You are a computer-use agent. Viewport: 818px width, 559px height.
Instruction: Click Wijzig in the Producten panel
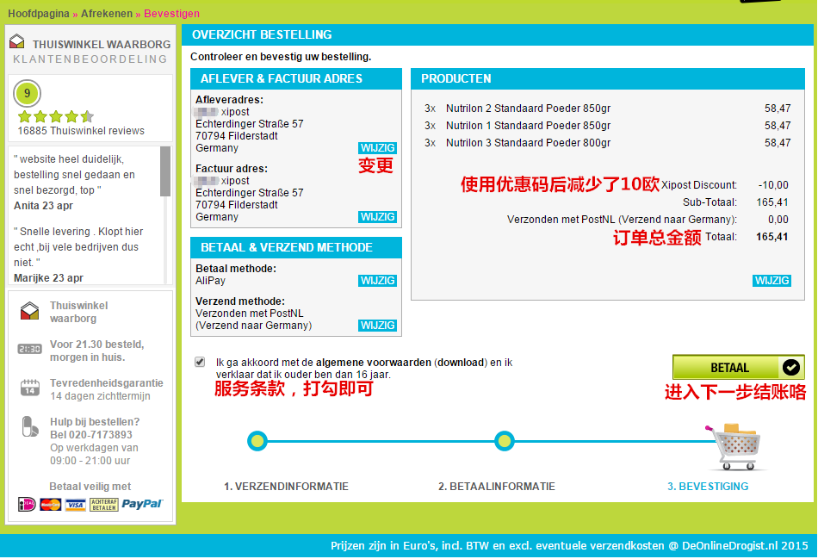point(772,280)
